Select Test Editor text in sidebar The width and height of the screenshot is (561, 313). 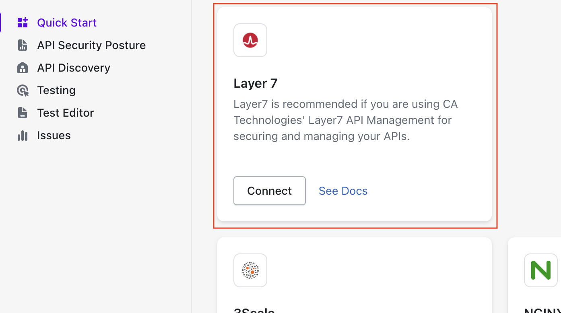tap(66, 113)
